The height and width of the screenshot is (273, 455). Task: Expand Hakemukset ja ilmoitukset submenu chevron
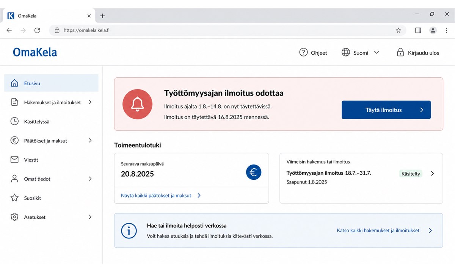(90, 102)
